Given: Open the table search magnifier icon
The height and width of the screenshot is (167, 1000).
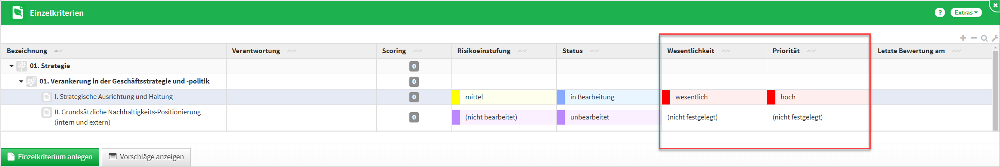Looking at the screenshot, I should click(x=984, y=38).
